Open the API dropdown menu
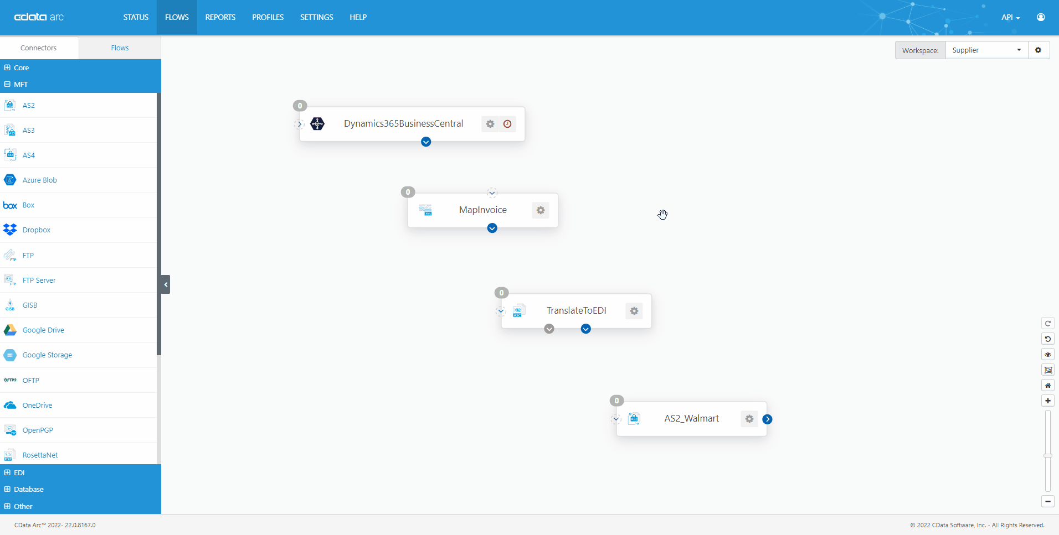The image size is (1059, 535). (1010, 17)
